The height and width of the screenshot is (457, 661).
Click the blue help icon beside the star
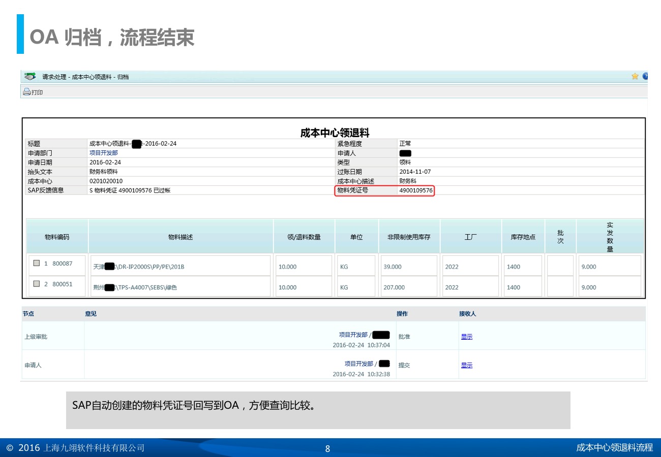tap(645, 77)
